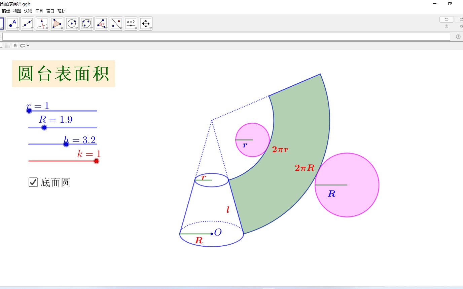Select the Reflect about Line tool
Viewport: 463px width, 289px height.
click(116, 24)
